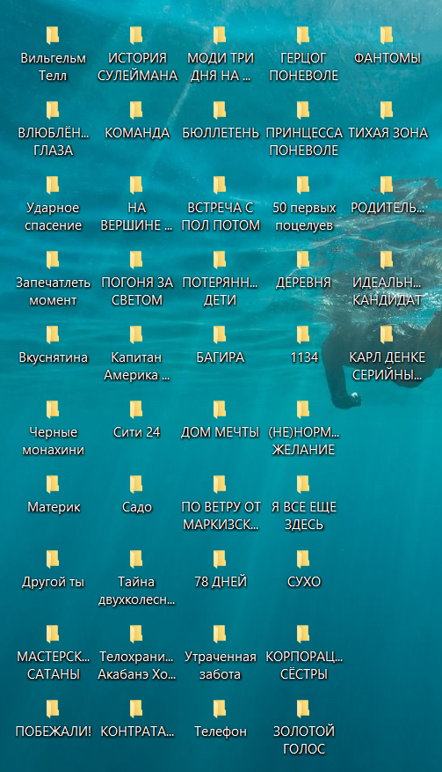Select the Телефон folder icon
Viewport: 442px width, 772px height.
click(x=220, y=709)
